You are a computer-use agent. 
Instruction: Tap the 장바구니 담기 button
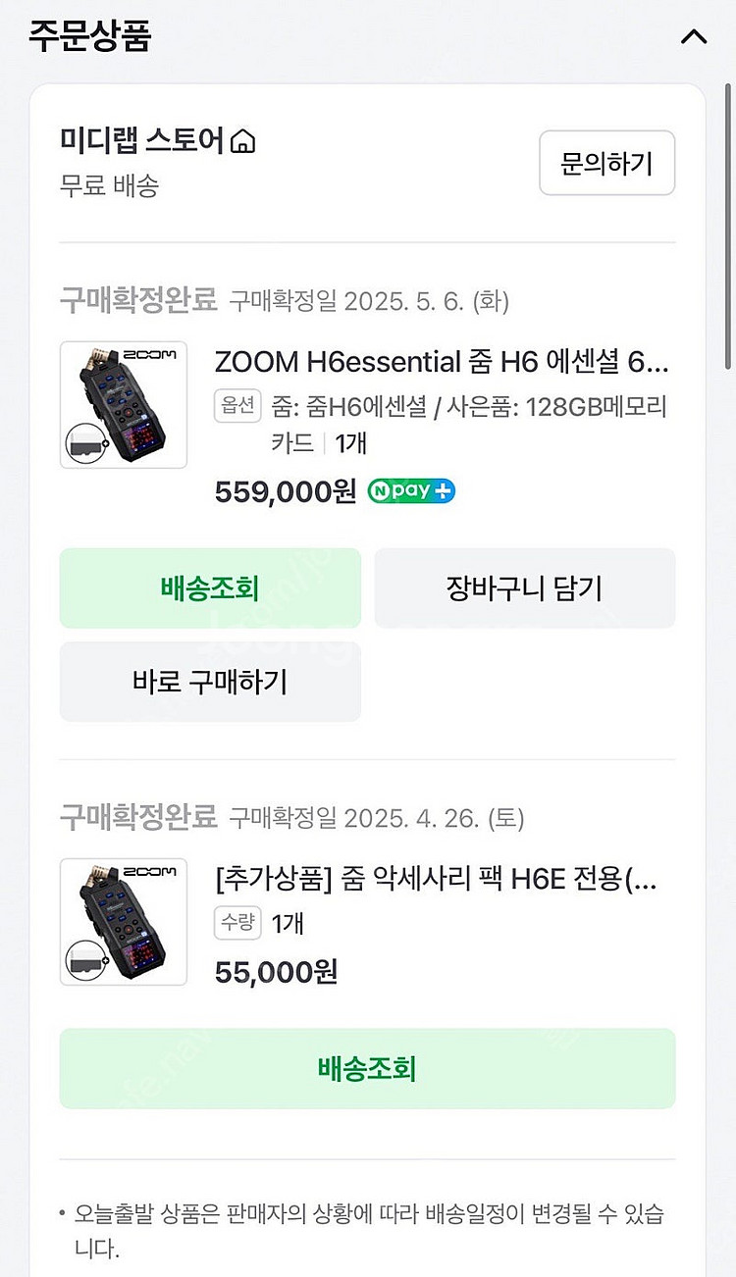point(524,588)
